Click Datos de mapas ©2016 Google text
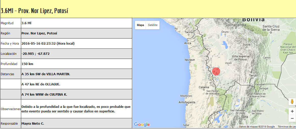The width and height of the screenshot is (296, 129). point(257,127)
